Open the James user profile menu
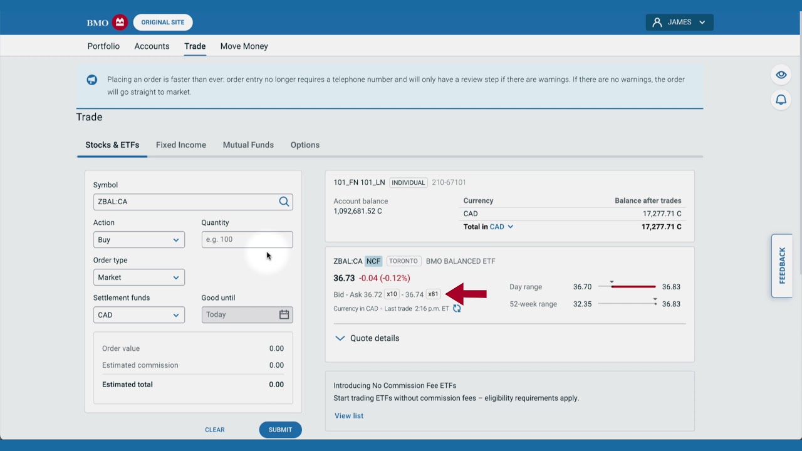 (x=680, y=23)
